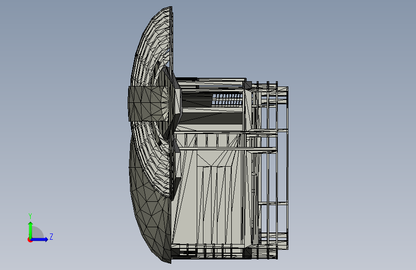The height and width of the screenshot is (270, 416).
Task: Select the 3D fan model in the viewport
Action: pos(208,135)
